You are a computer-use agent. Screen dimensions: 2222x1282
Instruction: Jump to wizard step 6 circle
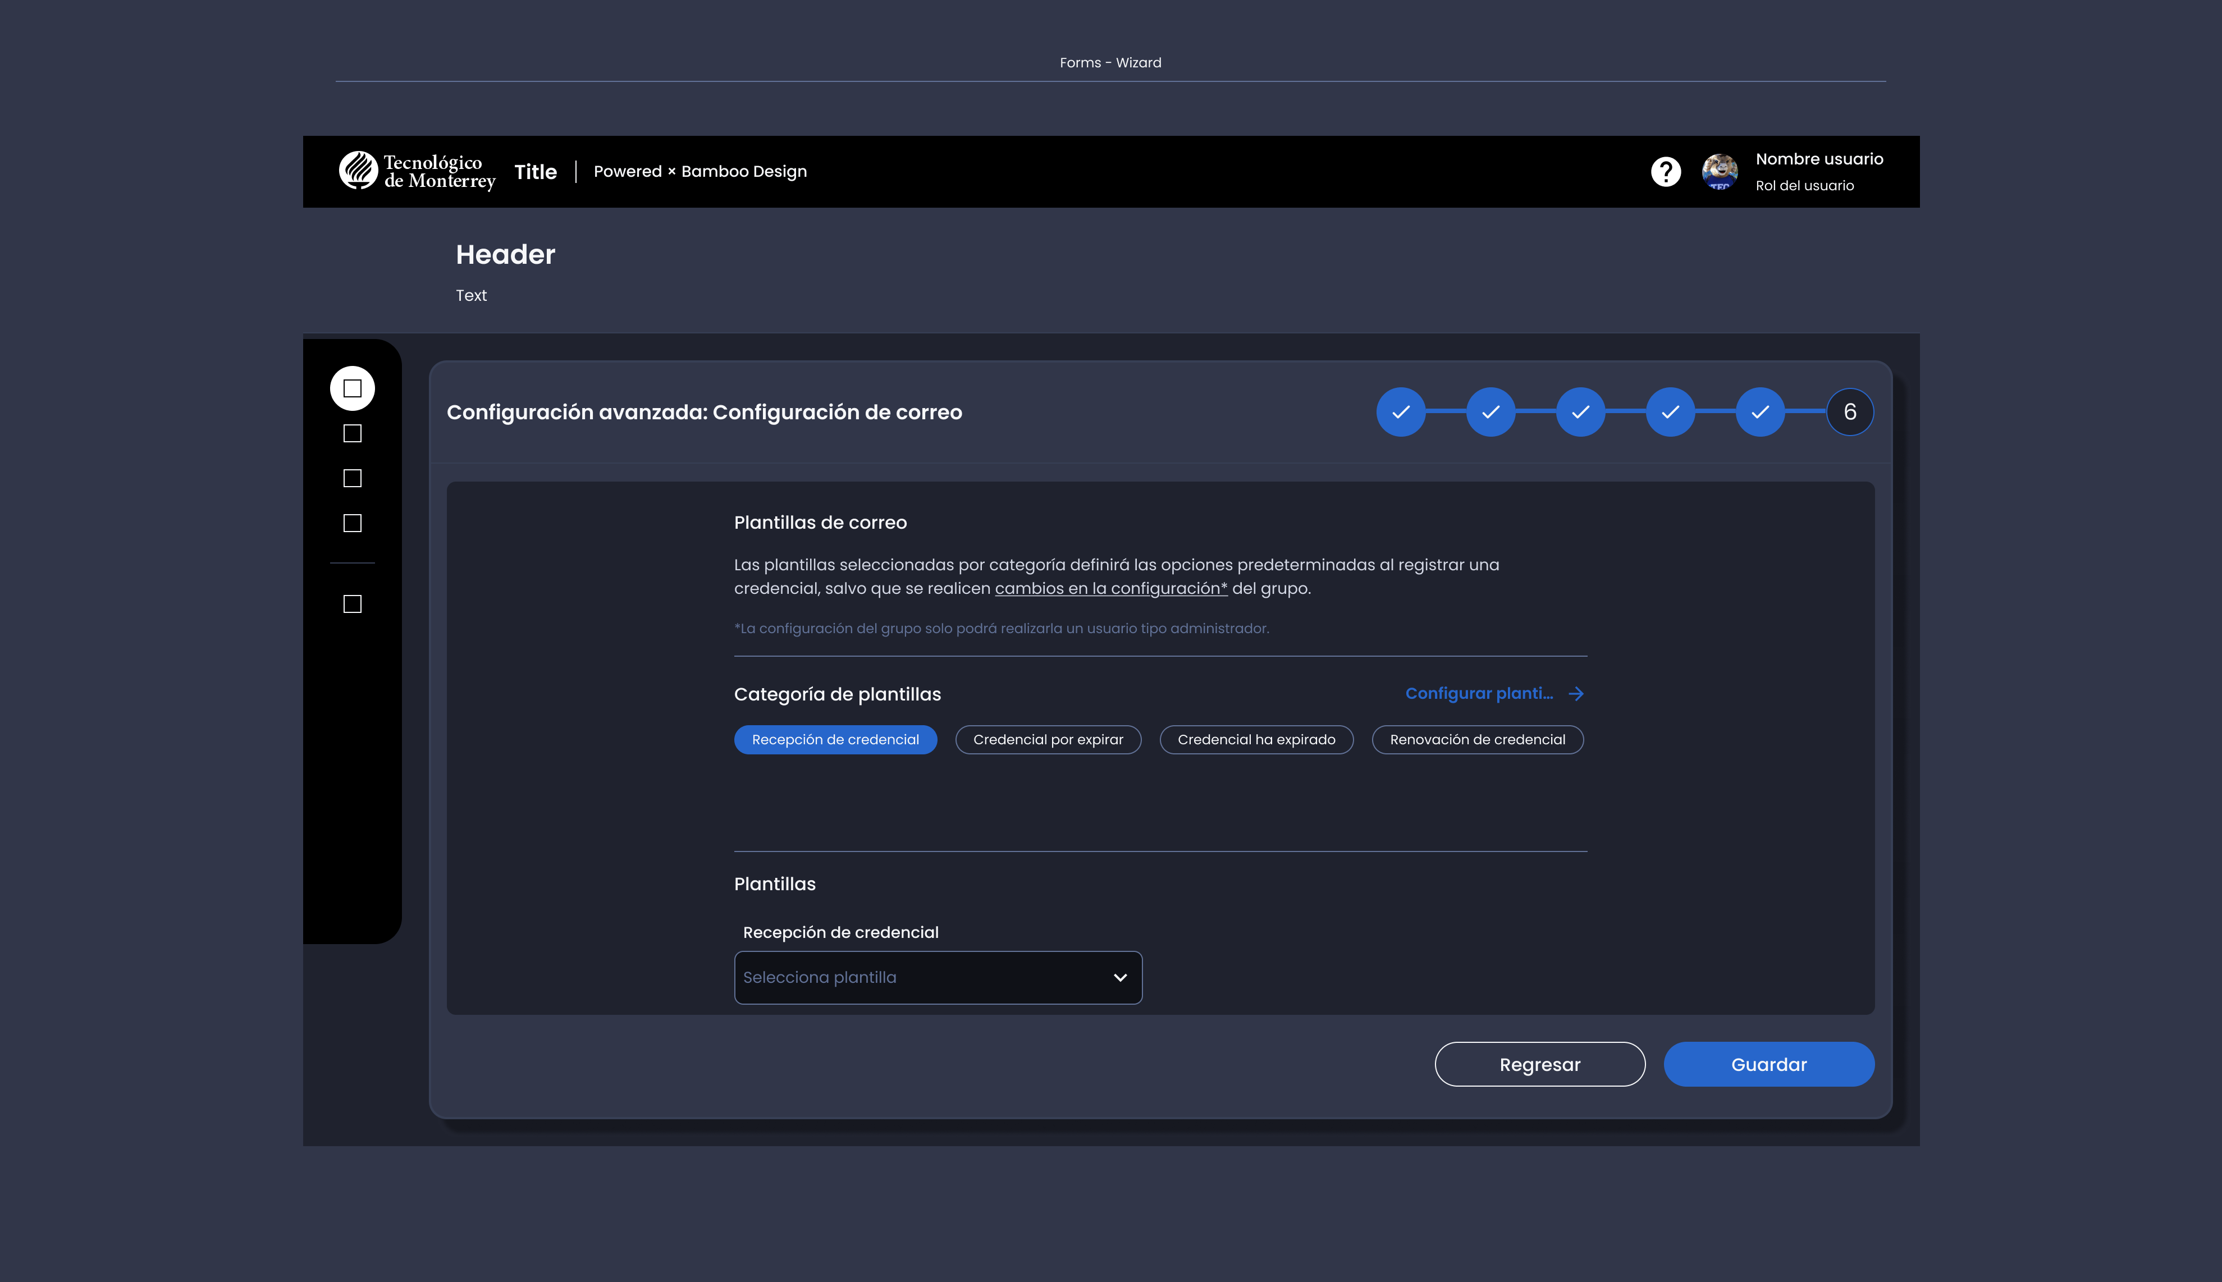click(1849, 412)
